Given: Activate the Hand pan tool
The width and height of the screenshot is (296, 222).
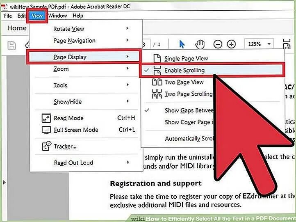Looking at the screenshot, I should (x=200, y=45).
